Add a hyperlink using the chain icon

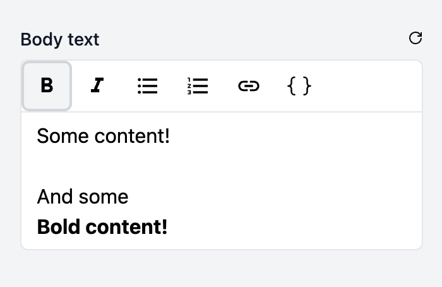click(249, 86)
